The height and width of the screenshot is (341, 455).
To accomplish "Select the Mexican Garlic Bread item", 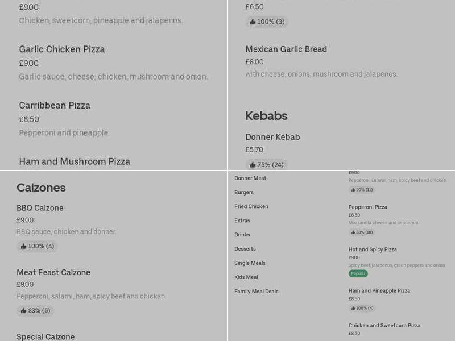I will pyautogui.click(x=286, y=49).
